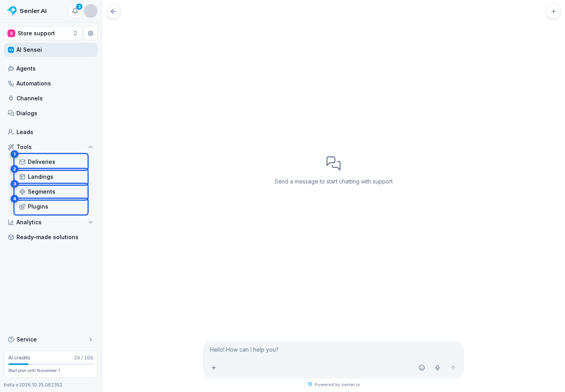The width and height of the screenshot is (565, 392).
Task: Start a new chat with plus button
Action: (554, 11)
